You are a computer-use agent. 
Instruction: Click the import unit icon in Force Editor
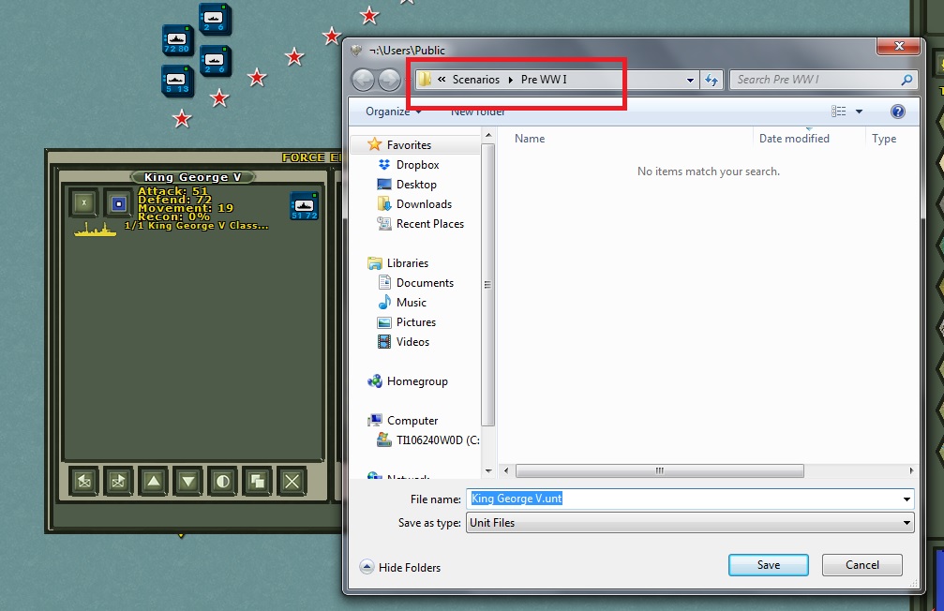coord(83,482)
